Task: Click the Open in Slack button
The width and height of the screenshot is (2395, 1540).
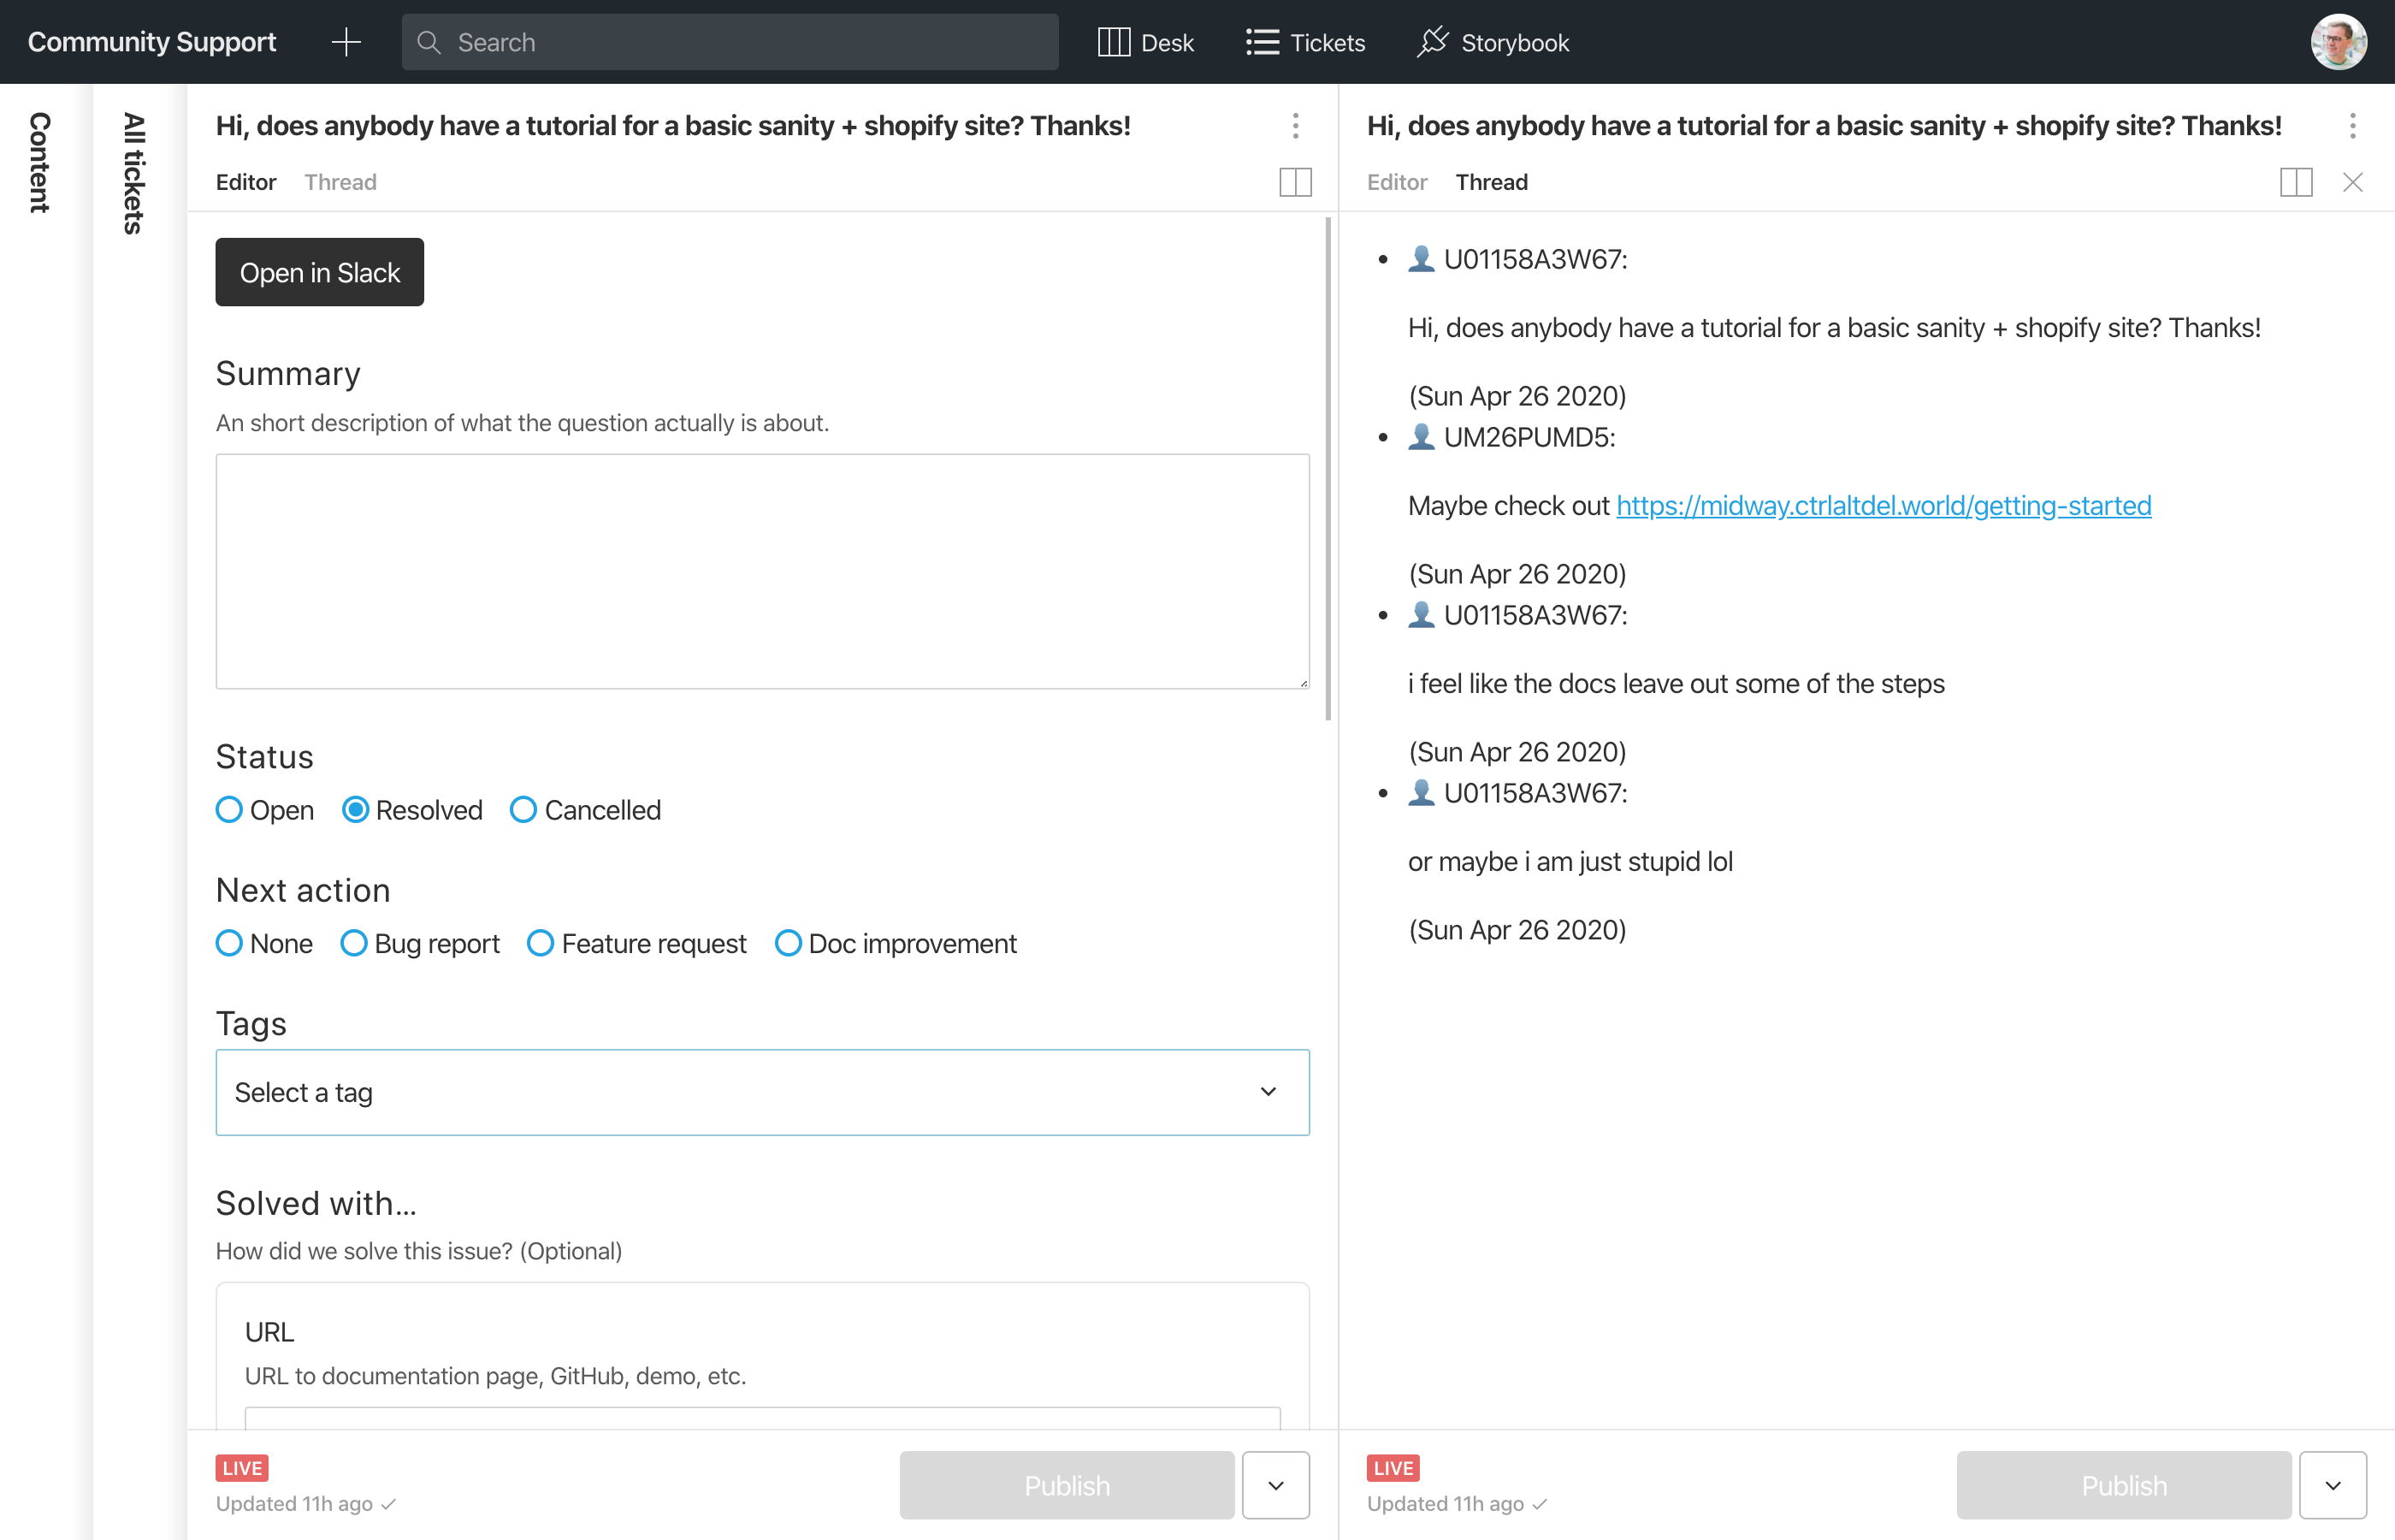Action: [x=320, y=272]
